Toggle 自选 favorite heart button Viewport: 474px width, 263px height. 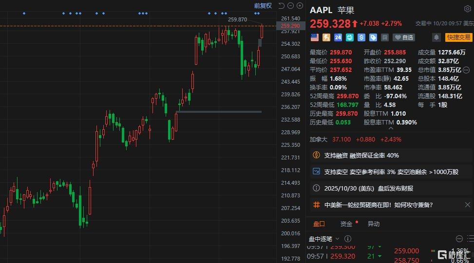point(404,37)
